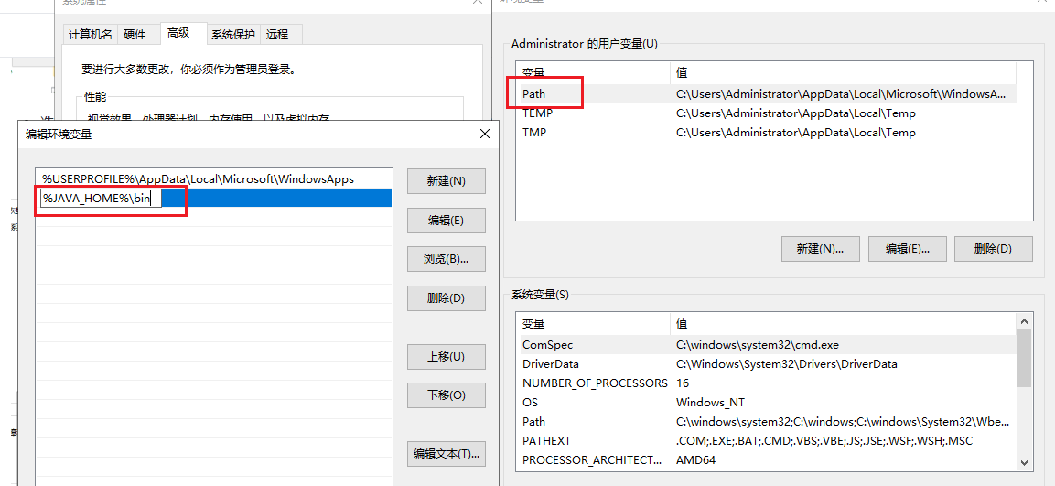Click the 变量 column header in system variables
Screen dimensions: 1055x486
tap(533, 324)
